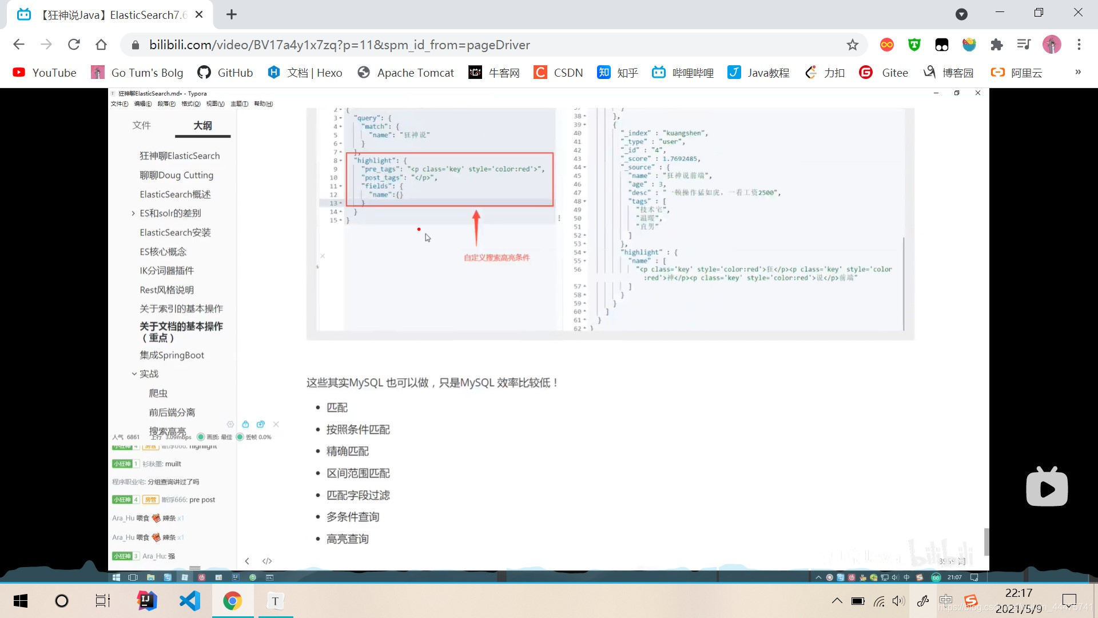Click the video page scrollbar thumb

986,541
